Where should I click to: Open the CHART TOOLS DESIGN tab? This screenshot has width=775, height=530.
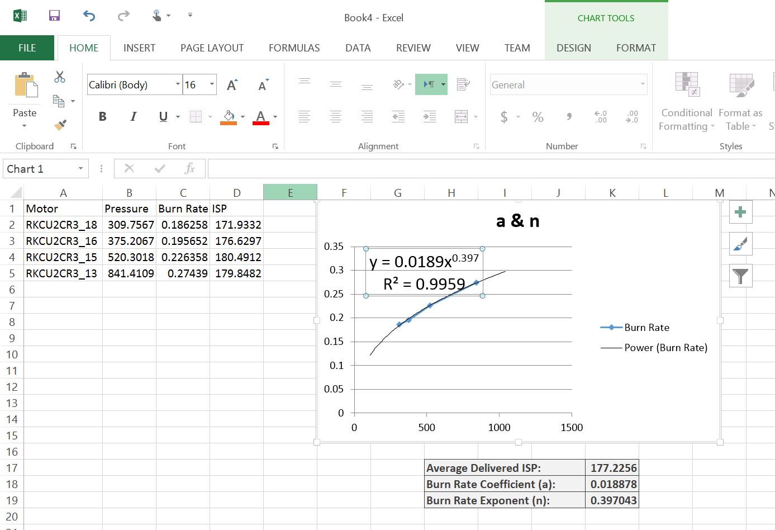click(x=574, y=48)
